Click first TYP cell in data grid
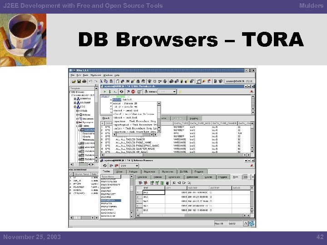 (x=154, y=192)
